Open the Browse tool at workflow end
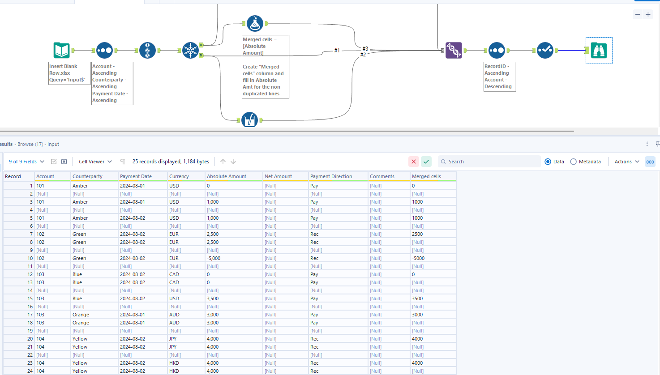 point(599,50)
